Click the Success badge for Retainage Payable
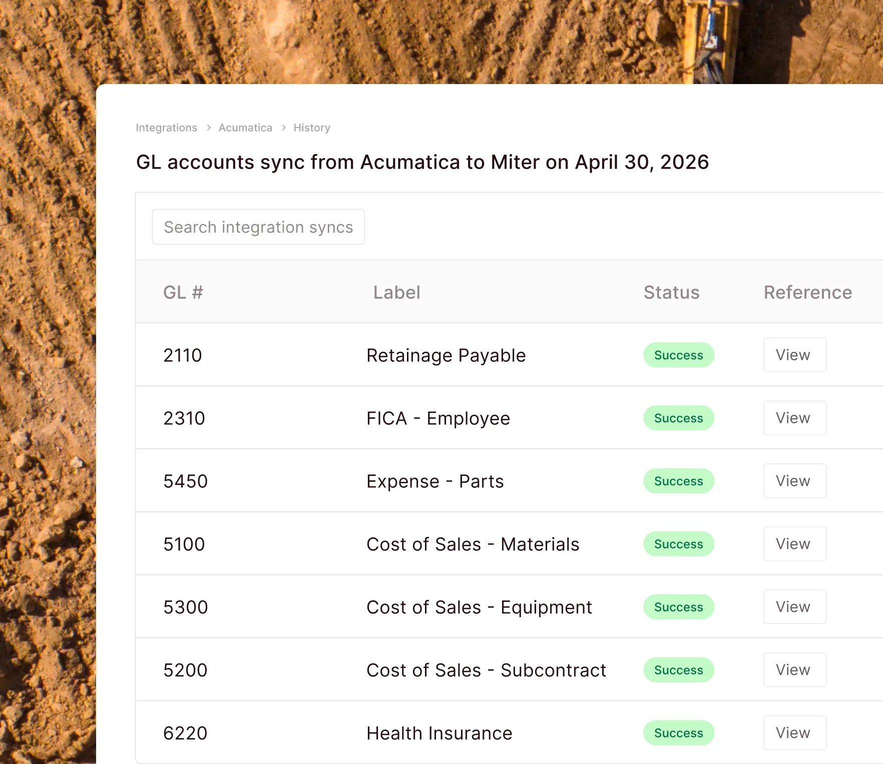 (679, 355)
